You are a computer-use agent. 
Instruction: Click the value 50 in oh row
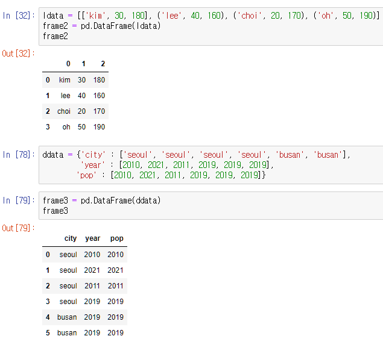[81, 127]
